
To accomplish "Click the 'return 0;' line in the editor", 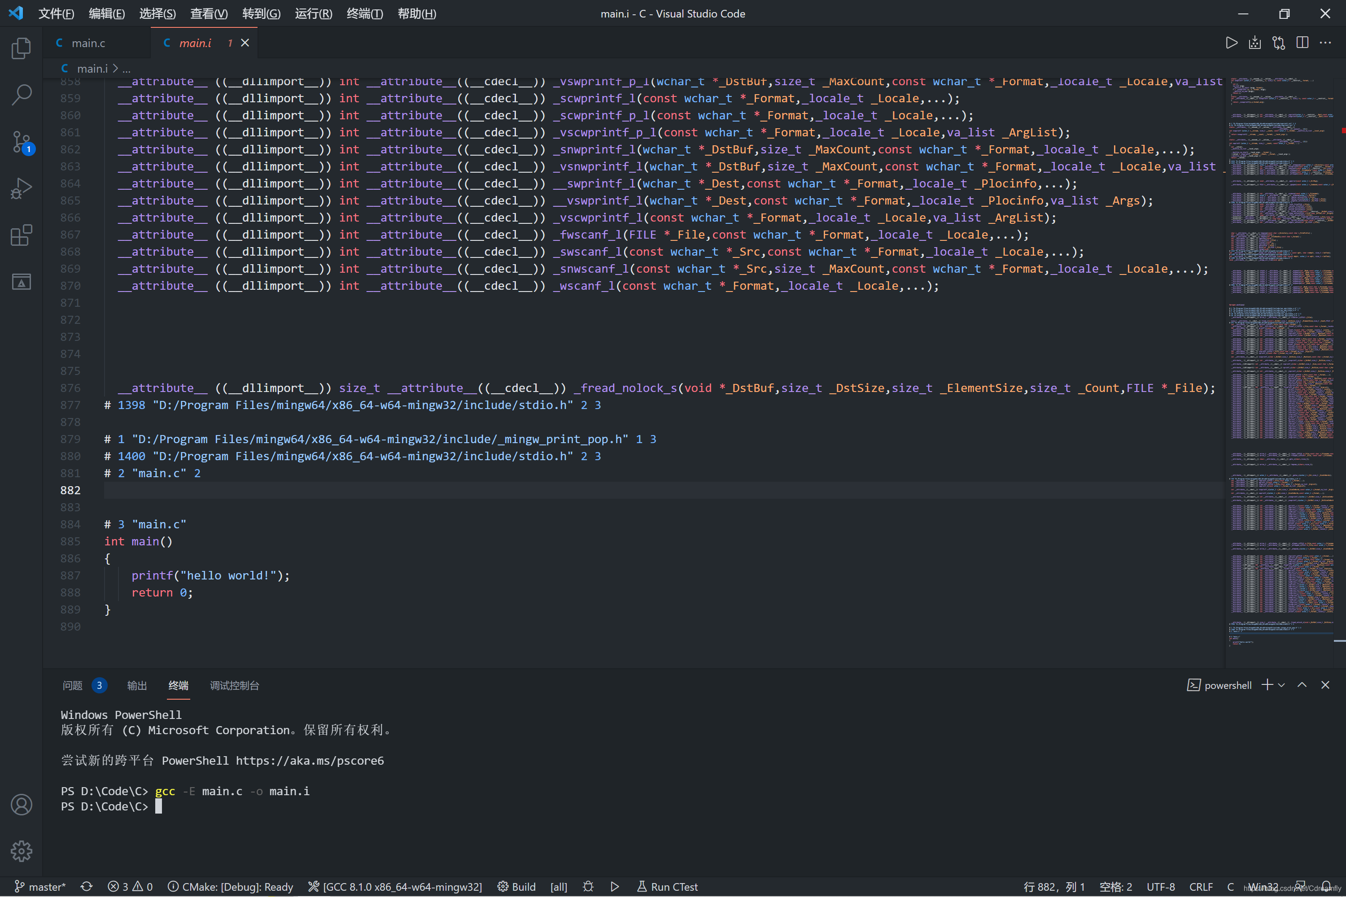I will click(162, 592).
